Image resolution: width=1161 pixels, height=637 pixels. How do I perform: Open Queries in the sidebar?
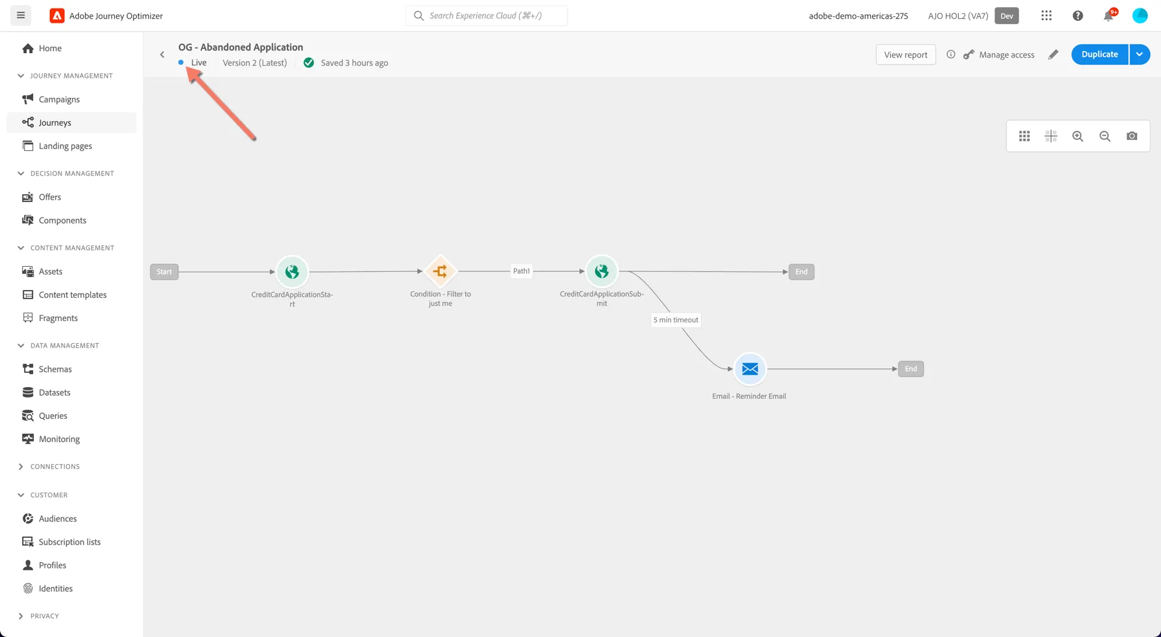71,416
